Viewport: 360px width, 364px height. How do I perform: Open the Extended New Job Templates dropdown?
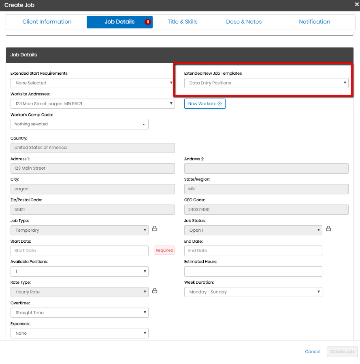(x=266, y=83)
